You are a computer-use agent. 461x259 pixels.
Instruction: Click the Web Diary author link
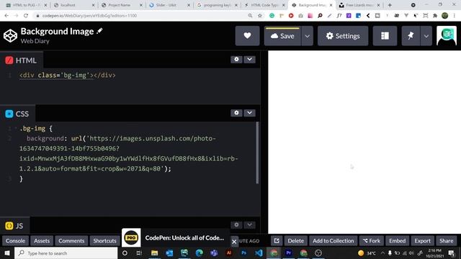pos(35,41)
